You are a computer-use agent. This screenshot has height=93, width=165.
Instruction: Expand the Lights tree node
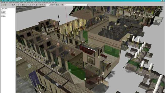pyautogui.click(x=1, y=15)
